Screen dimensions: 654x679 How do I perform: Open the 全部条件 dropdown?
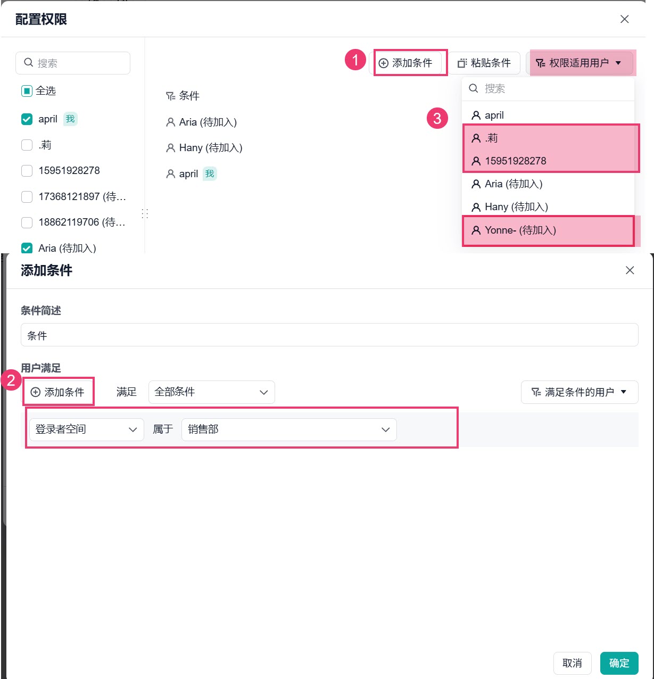[211, 392]
